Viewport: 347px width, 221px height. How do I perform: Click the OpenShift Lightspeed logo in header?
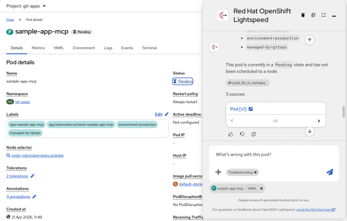pyautogui.click(x=223, y=15)
